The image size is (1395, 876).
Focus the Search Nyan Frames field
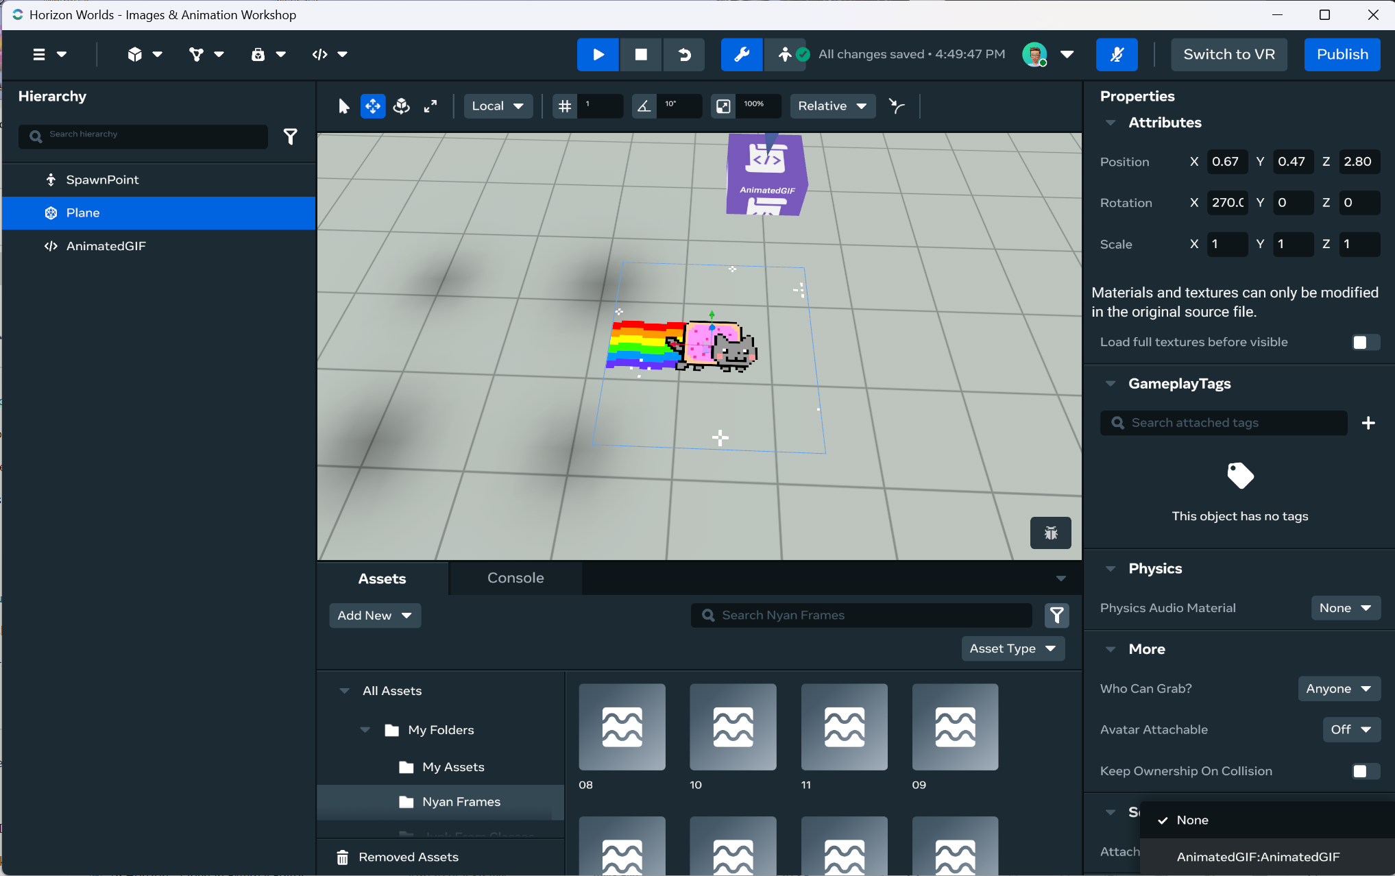point(862,616)
